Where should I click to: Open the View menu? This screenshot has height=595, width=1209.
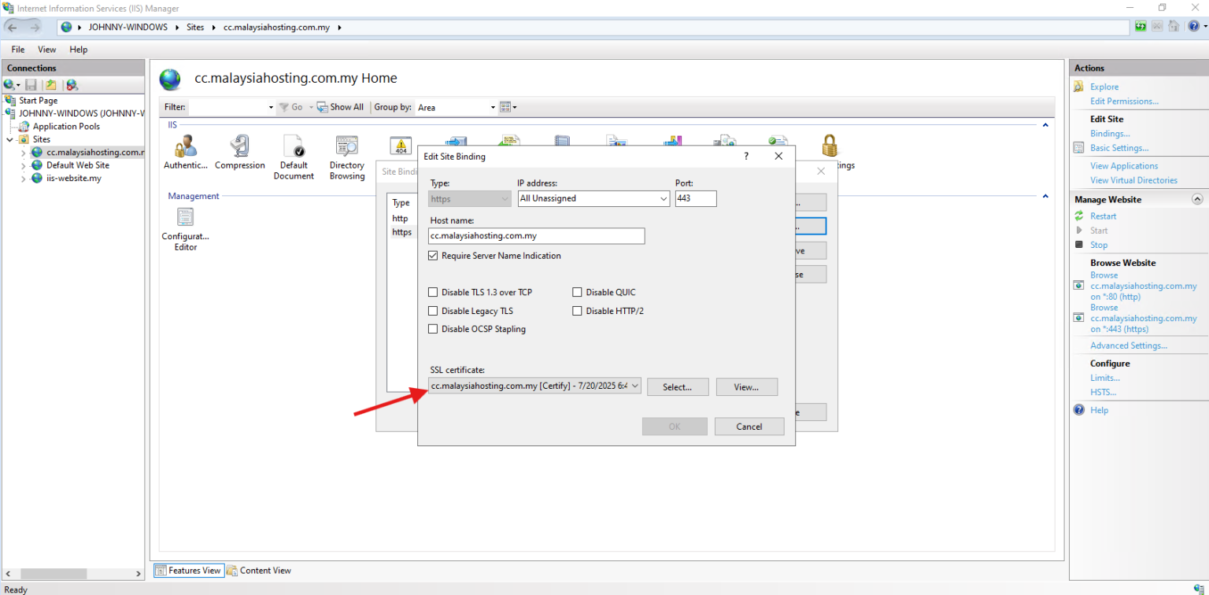point(46,49)
